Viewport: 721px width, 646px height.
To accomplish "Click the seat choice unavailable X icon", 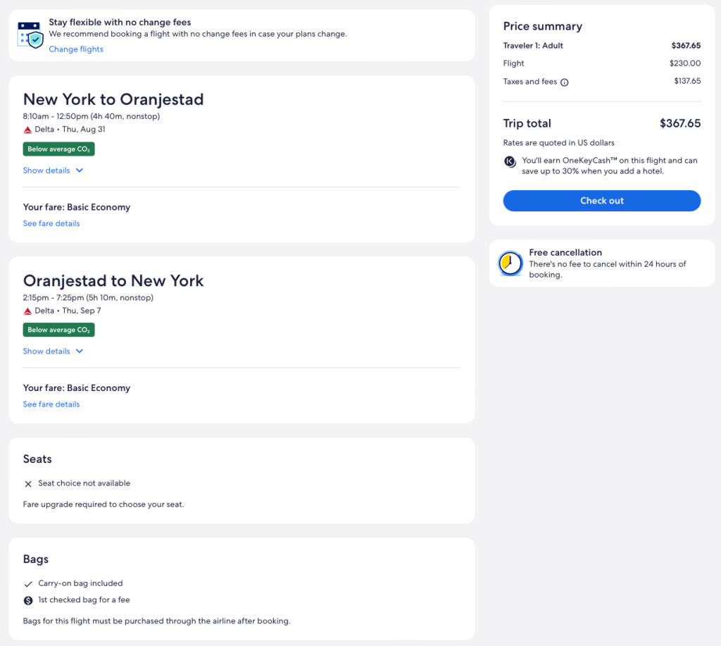I will pos(28,484).
